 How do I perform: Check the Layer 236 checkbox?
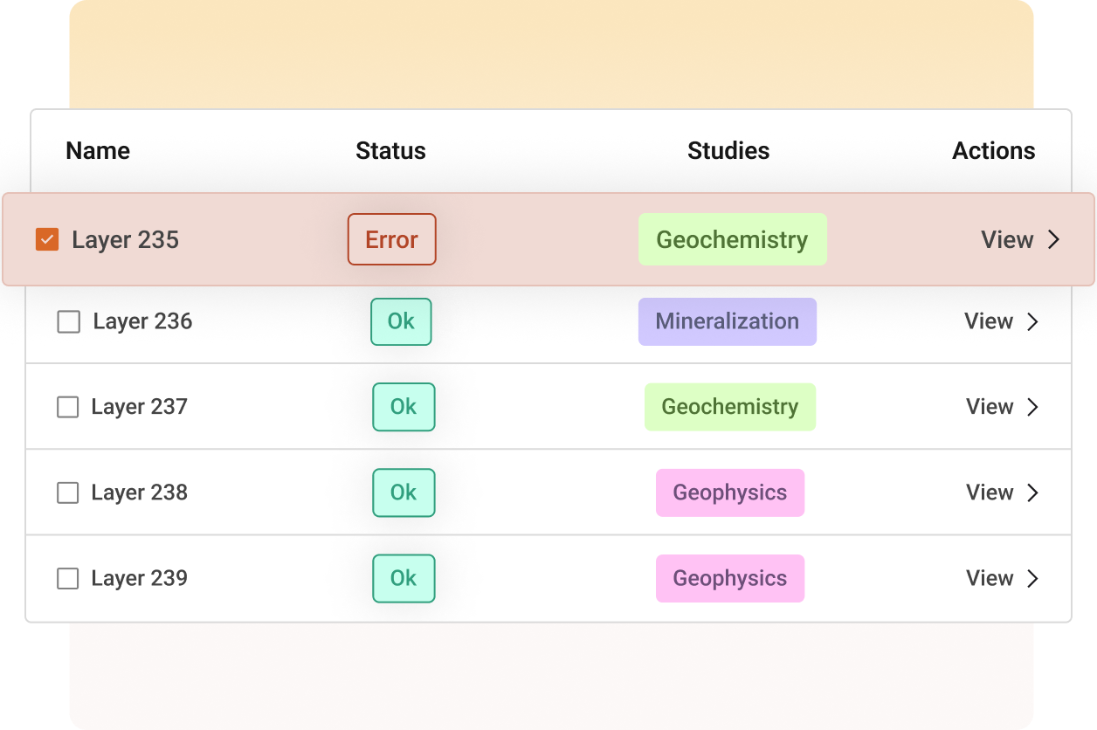click(x=68, y=322)
